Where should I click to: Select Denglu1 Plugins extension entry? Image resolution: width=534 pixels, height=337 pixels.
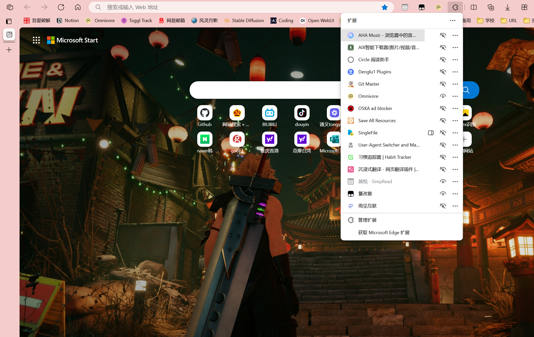pyautogui.click(x=375, y=72)
